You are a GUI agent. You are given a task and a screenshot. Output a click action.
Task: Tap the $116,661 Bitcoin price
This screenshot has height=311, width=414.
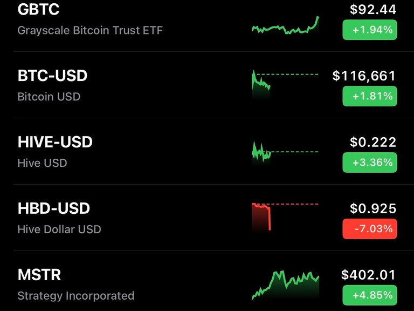pos(364,76)
